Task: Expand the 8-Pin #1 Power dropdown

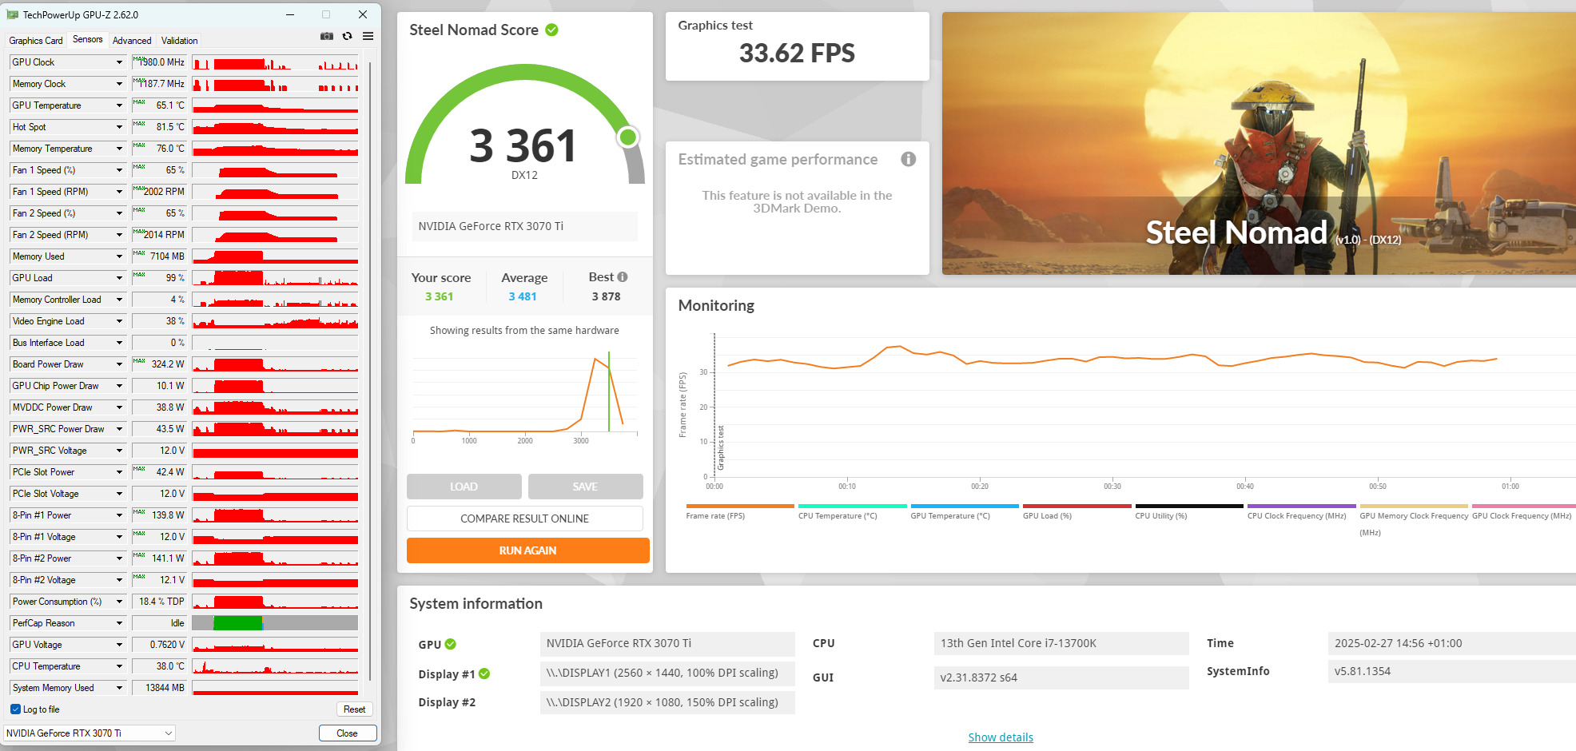Action: 119,515
